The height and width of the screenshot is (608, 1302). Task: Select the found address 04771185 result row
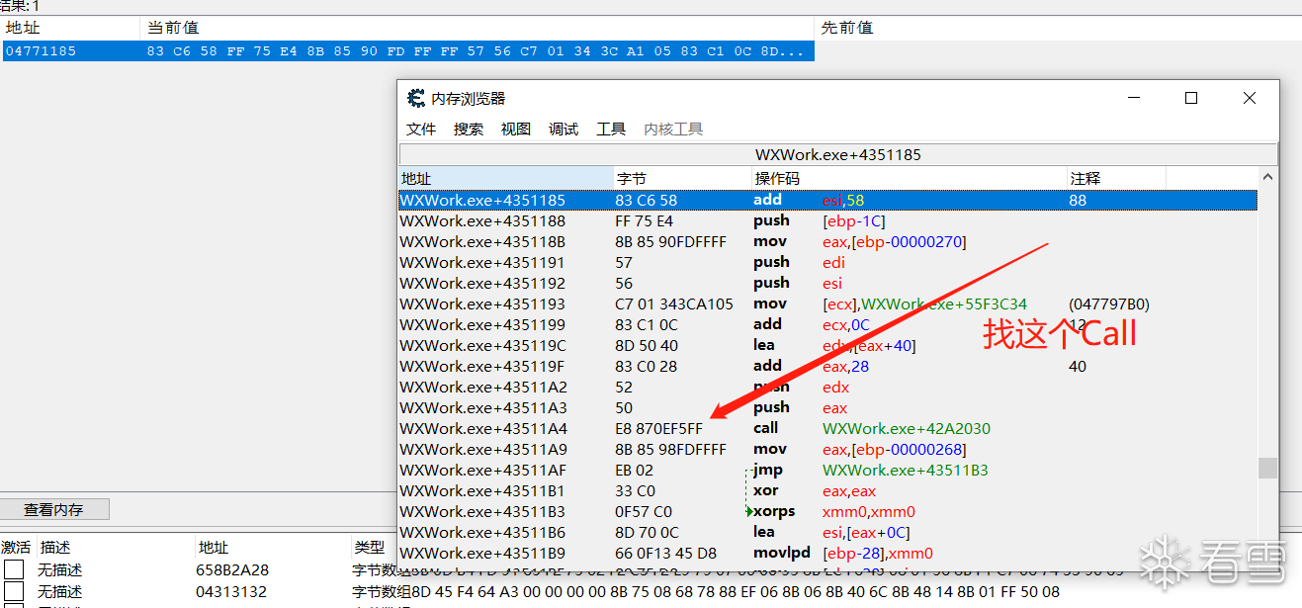click(x=408, y=50)
